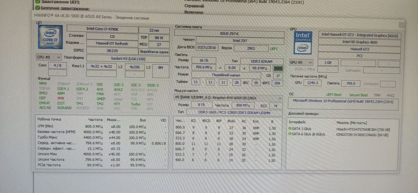Click the 4 / 8 core count field
418x193 pixels.
(x=58, y=65)
